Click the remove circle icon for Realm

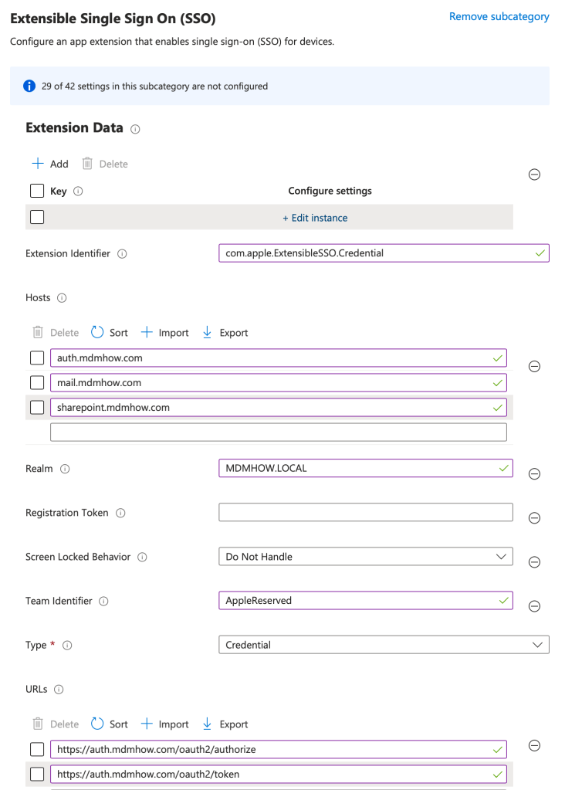(533, 474)
